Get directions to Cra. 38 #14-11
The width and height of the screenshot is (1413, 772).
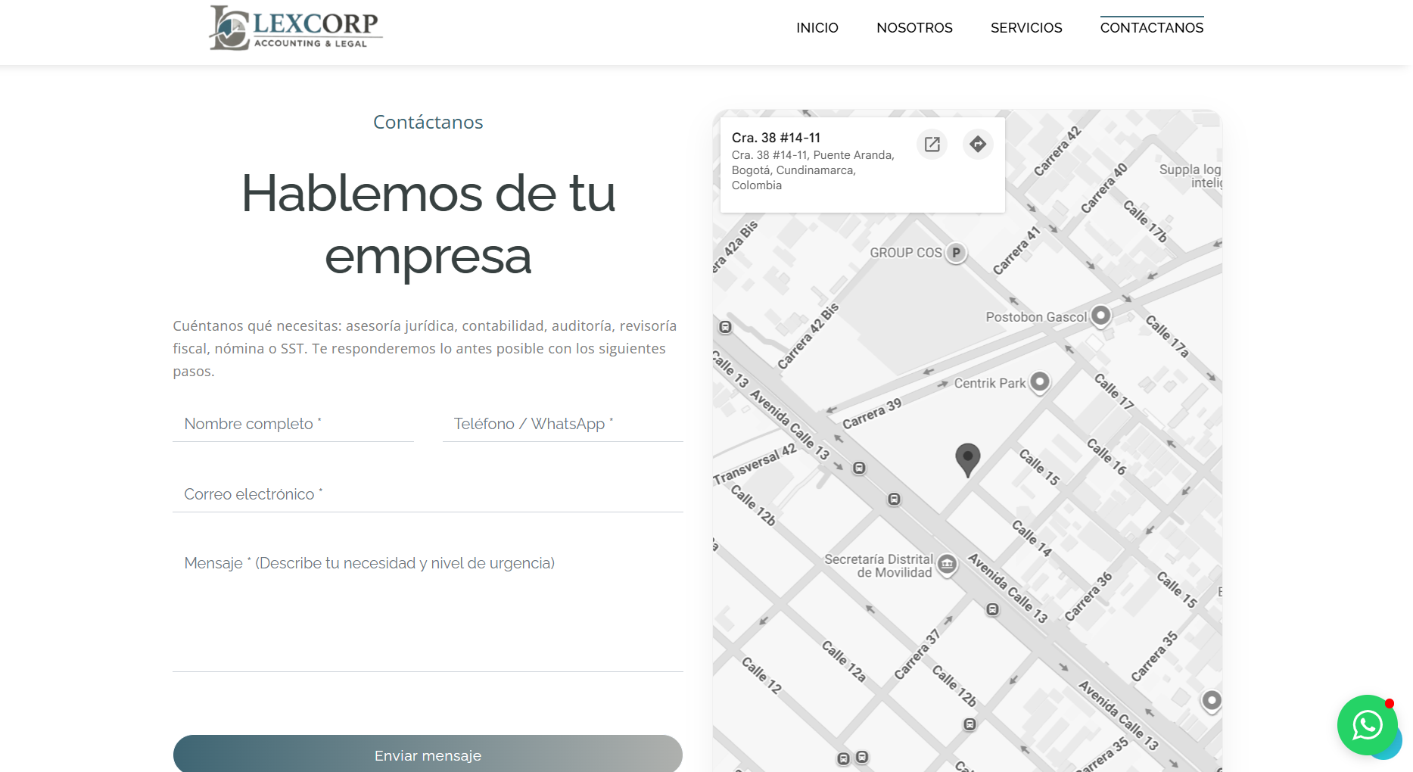coord(978,144)
